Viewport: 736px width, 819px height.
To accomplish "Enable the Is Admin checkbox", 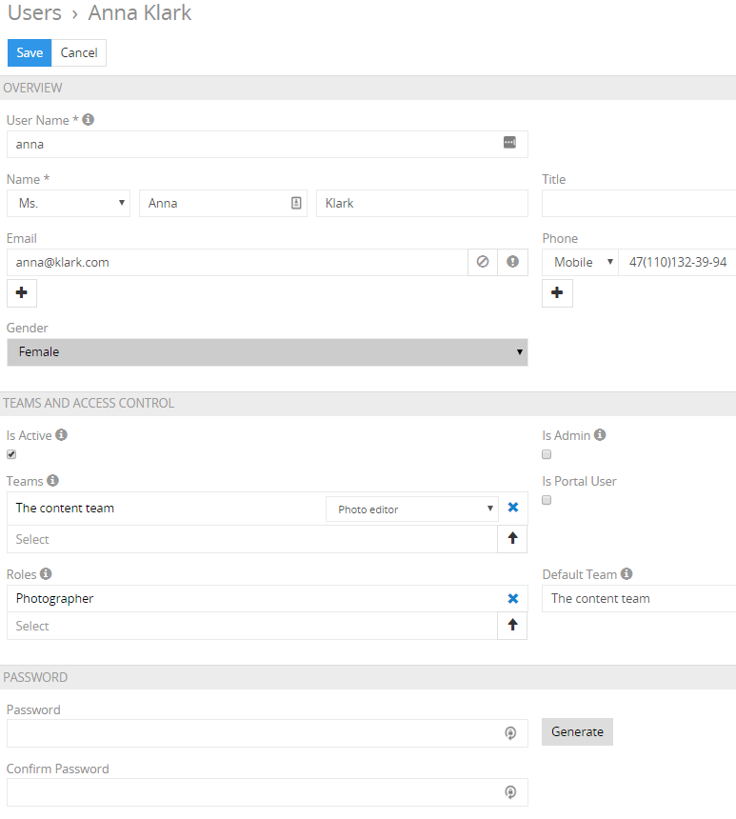I will point(547,454).
